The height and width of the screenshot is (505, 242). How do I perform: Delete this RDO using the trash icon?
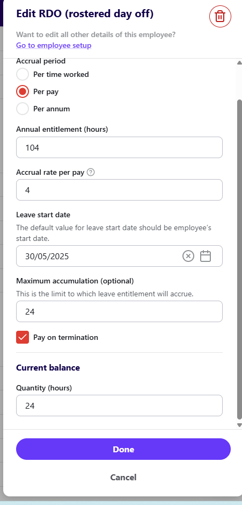click(220, 16)
